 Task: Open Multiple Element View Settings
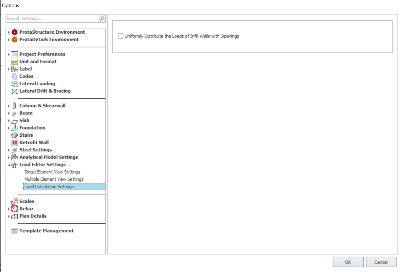[54, 179]
